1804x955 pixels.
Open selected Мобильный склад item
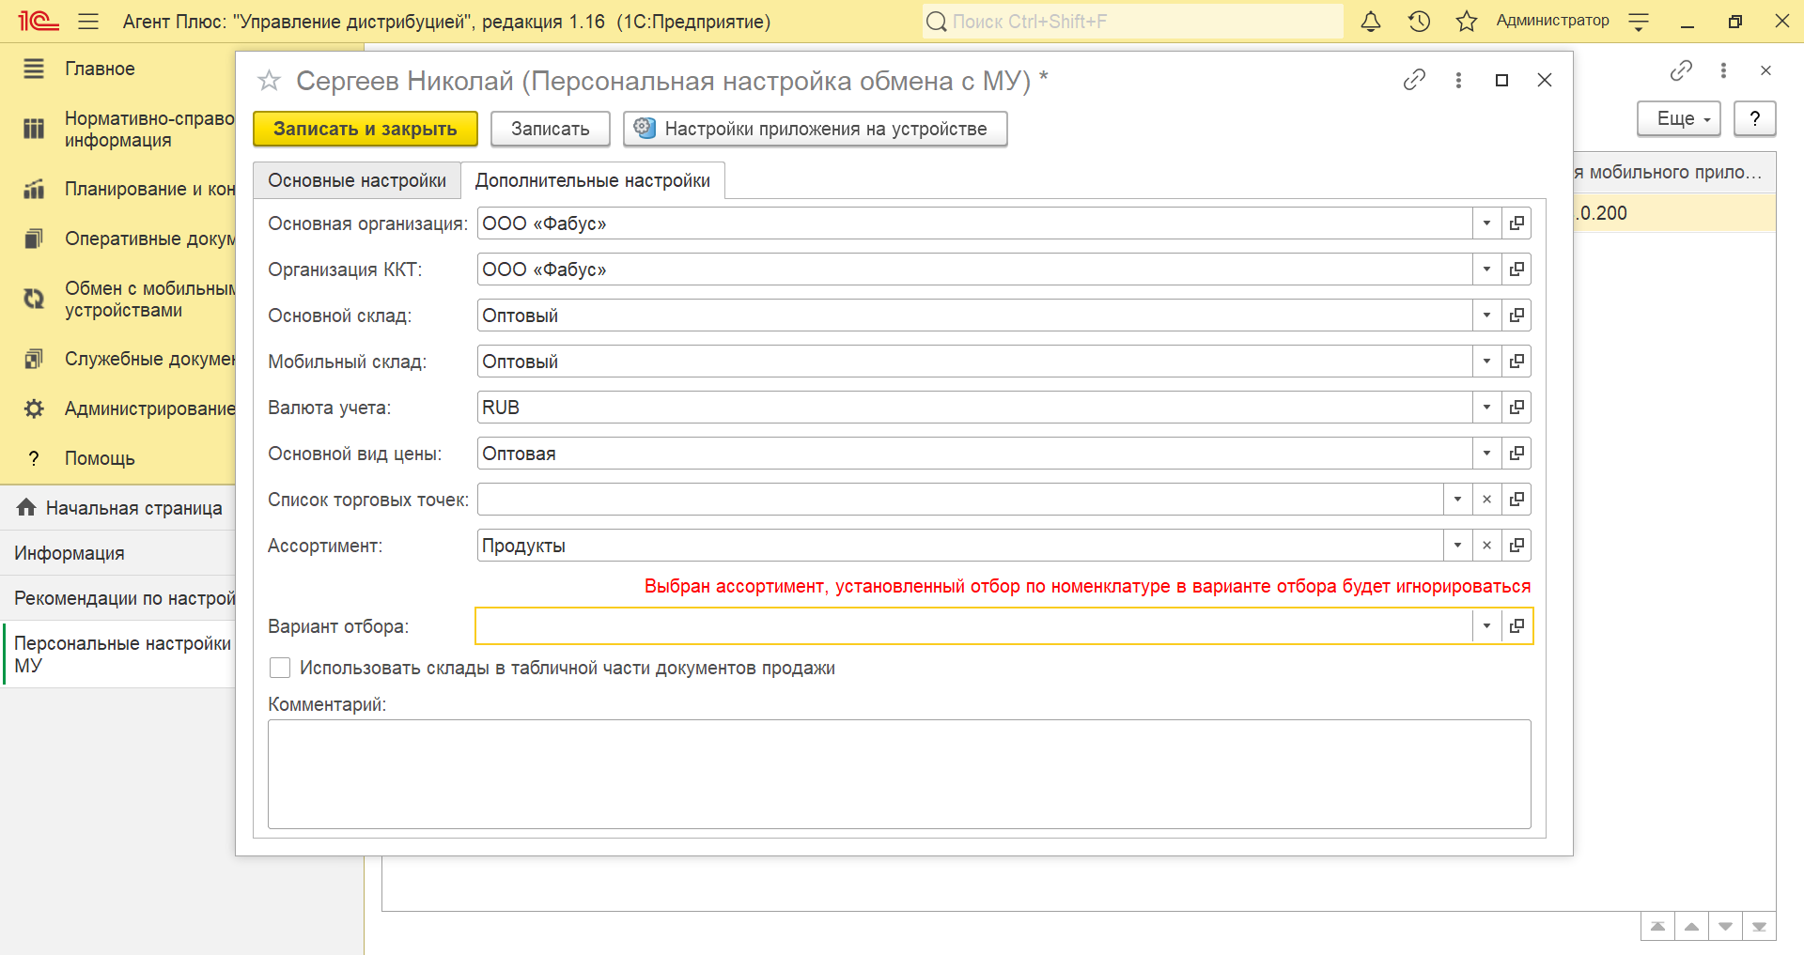pyautogui.click(x=1516, y=362)
